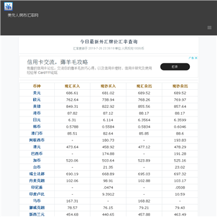This screenshot has width=217, height=217.
Task: Select the 78.57 Norwegian krone spot buy value
Action: (72, 208)
